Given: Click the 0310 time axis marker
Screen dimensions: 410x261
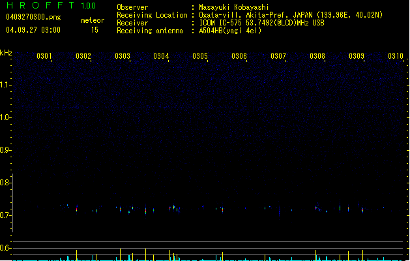Looking at the screenshot, I should click(x=396, y=55).
